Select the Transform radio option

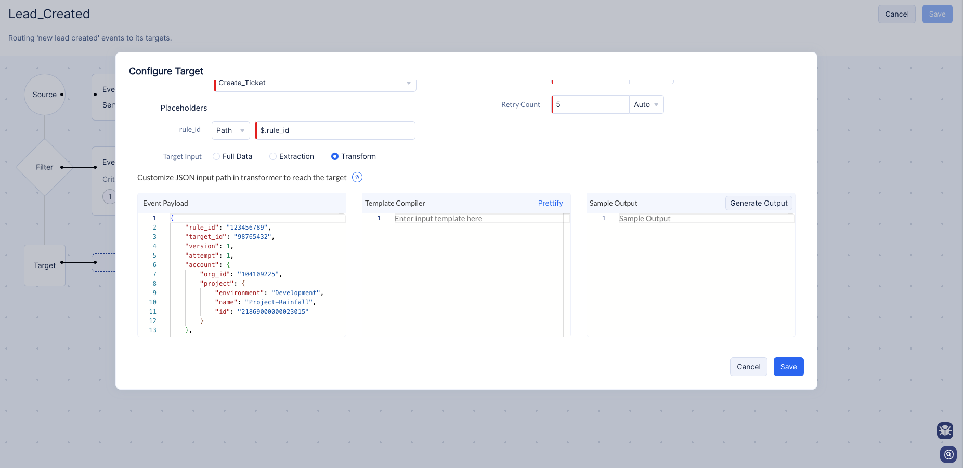click(335, 156)
